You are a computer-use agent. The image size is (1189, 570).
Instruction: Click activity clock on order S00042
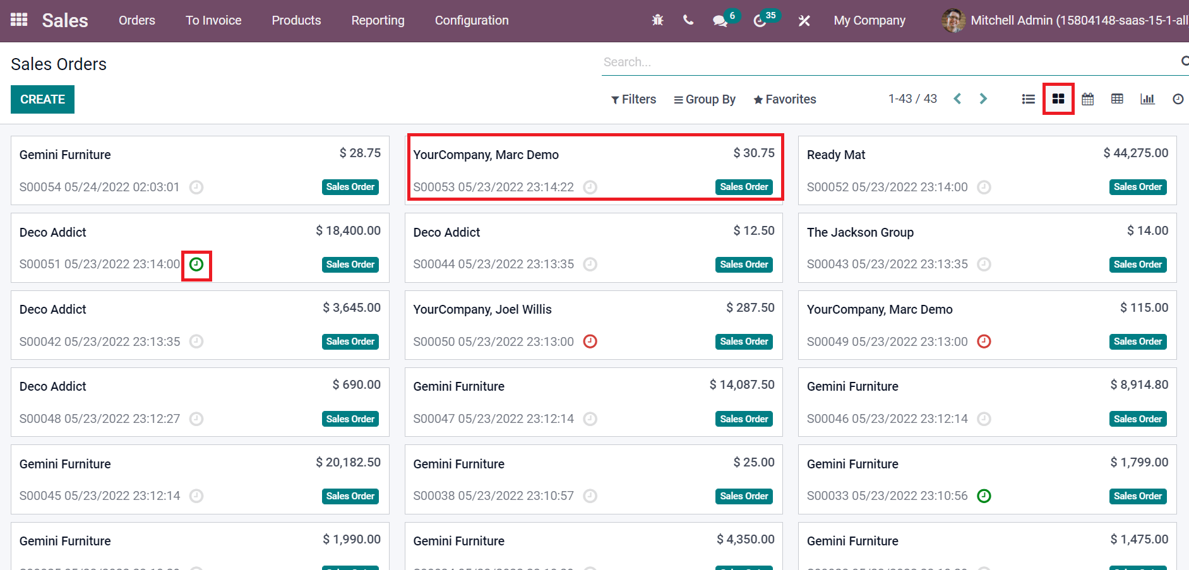coord(196,341)
